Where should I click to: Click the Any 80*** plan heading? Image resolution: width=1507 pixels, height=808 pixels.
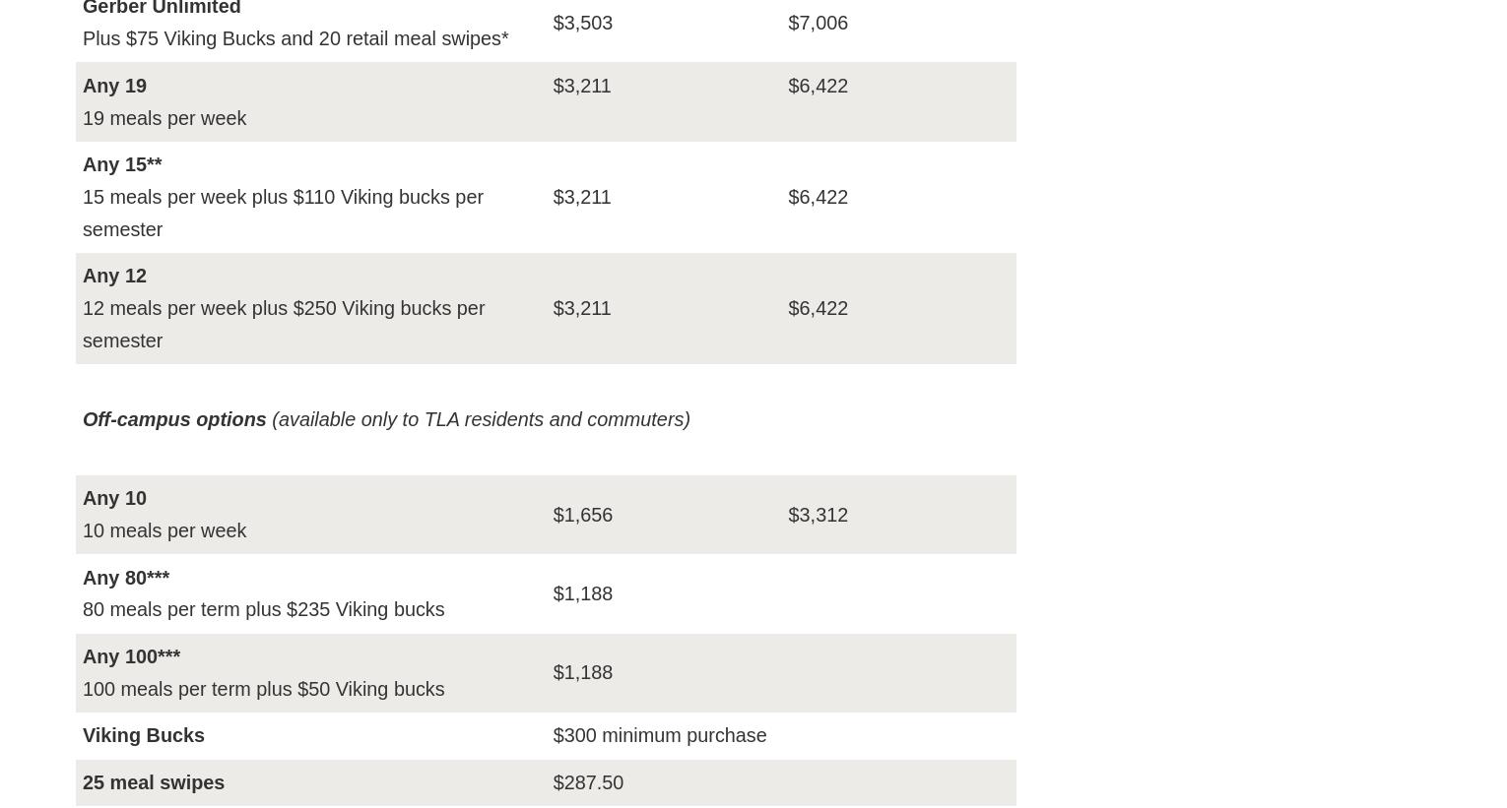126,578
